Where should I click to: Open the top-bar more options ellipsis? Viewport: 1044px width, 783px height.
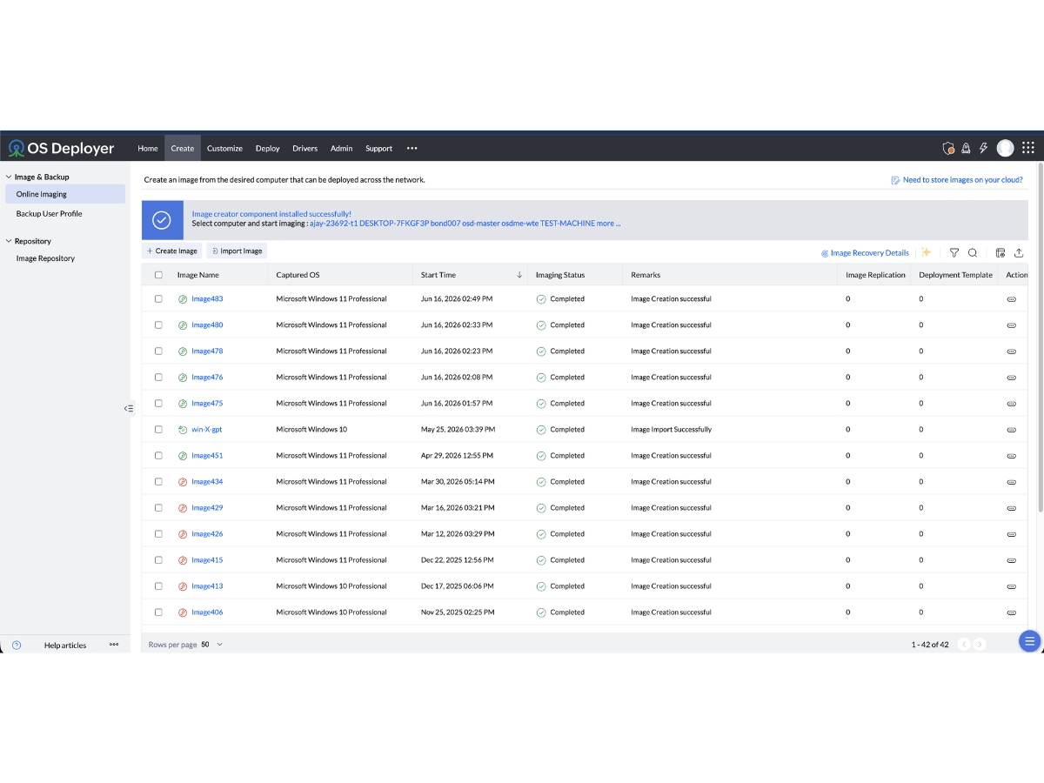(412, 148)
